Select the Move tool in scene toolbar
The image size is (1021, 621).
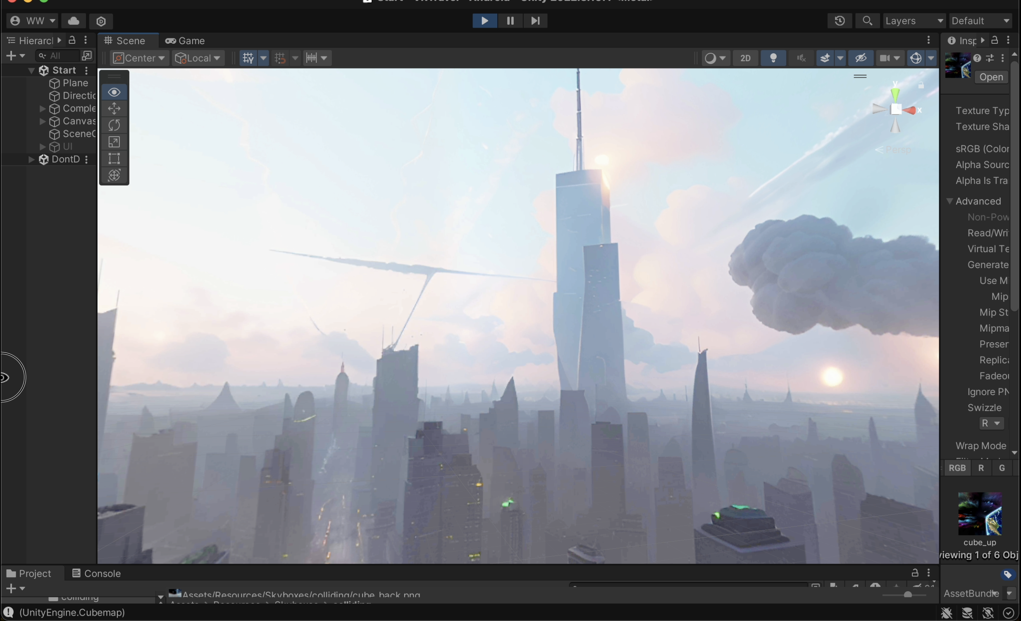click(114, 109)
